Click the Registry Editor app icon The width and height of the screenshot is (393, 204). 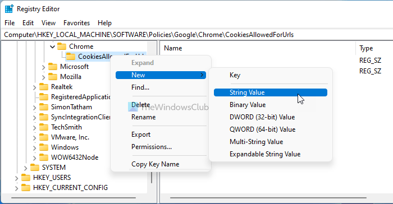tap(9, 9)
